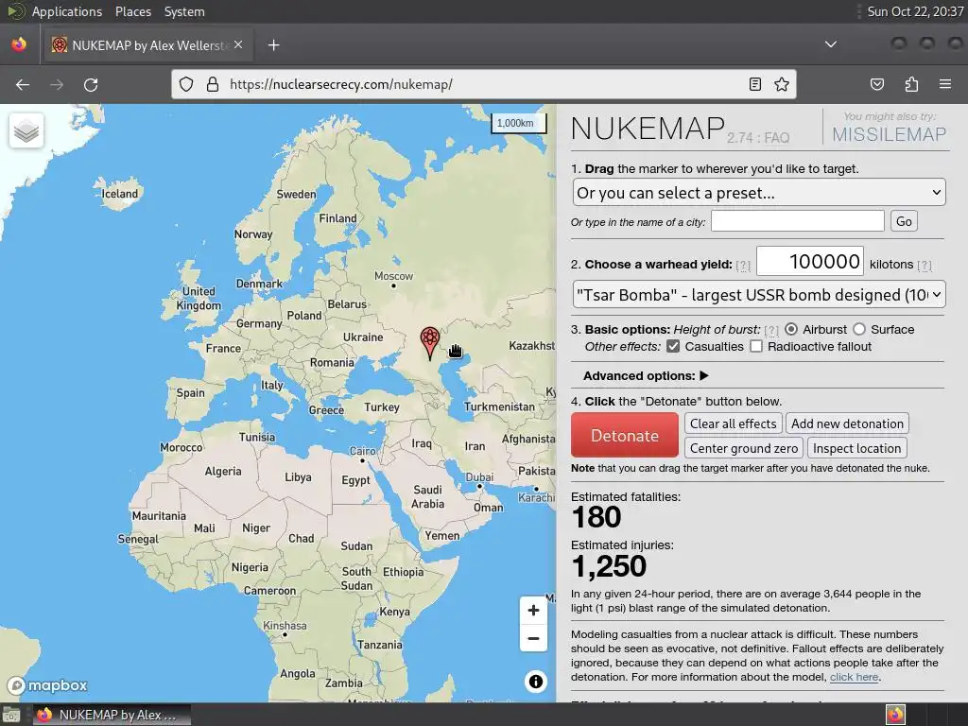Open the map attribution info icon
The height and width of the screenshot is (726, 968).
tap(536, 681)
